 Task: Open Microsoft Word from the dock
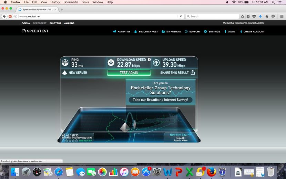coord(167,172)
